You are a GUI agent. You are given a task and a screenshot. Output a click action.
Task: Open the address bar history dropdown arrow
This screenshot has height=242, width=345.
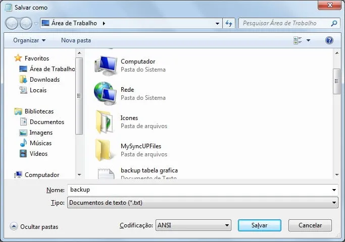click(217, 24)
